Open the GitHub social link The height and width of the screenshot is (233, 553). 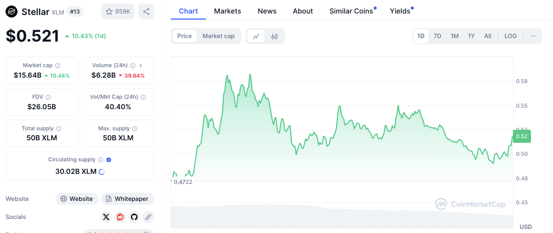(x=134, y=217)
